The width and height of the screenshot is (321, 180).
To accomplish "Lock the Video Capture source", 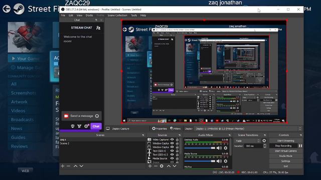I will 177,139.
